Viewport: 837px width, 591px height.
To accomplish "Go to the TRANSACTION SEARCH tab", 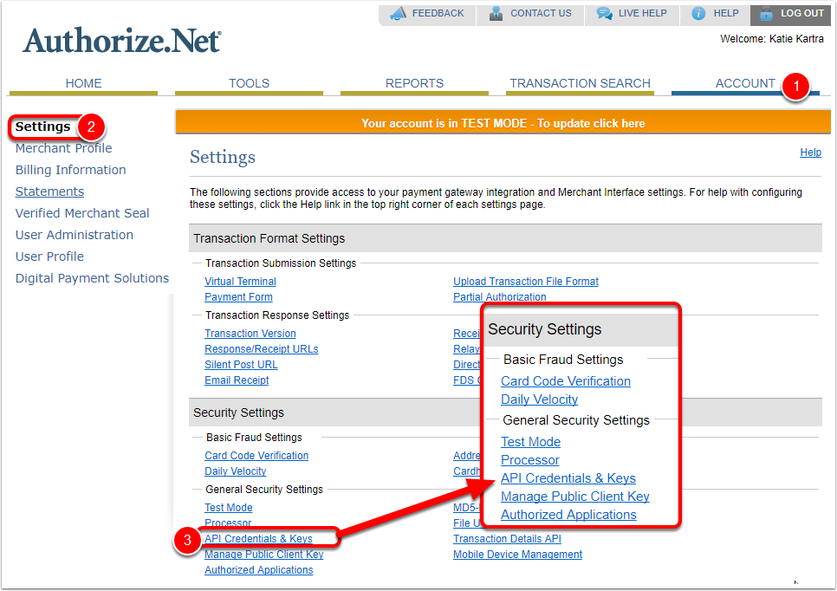I will tap(580, 84).
